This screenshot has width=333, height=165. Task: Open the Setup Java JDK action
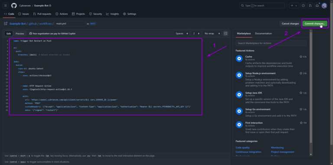[x=254, y=93]
